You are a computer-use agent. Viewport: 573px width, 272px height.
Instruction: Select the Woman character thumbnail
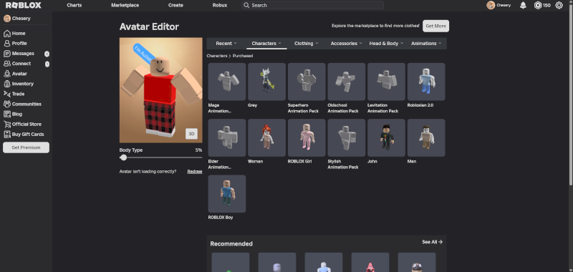pos(266,137)
